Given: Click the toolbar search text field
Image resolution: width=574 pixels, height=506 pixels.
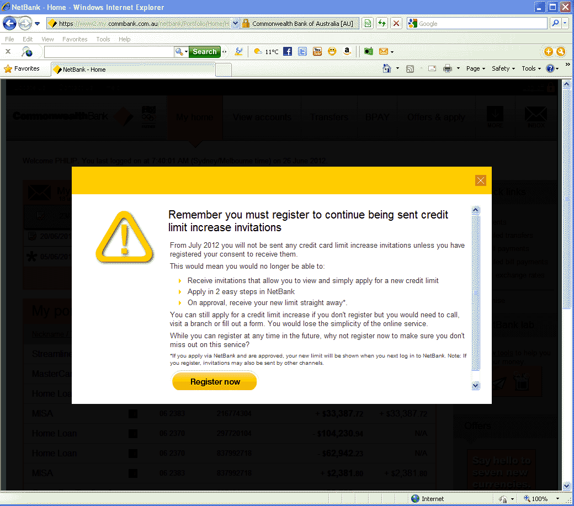Looking at the screenshot, I should (x=109, y=52).
